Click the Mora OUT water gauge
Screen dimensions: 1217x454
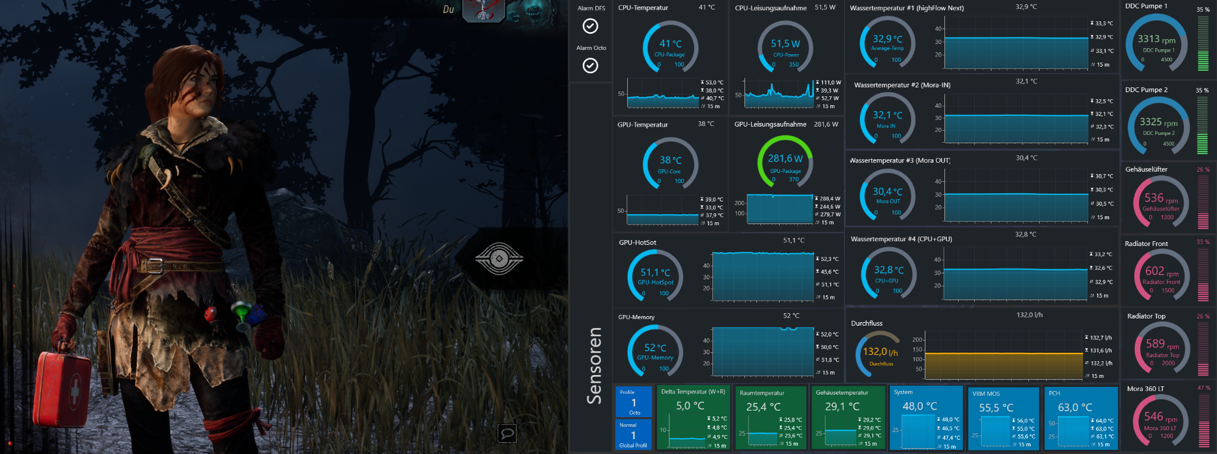pyautogui.click(x=887, y=196)
